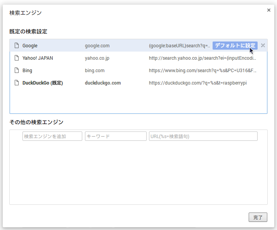Select the Yahoo! JAPAN engine name
The width and height of the screenshot is (277, 230).
38,58
